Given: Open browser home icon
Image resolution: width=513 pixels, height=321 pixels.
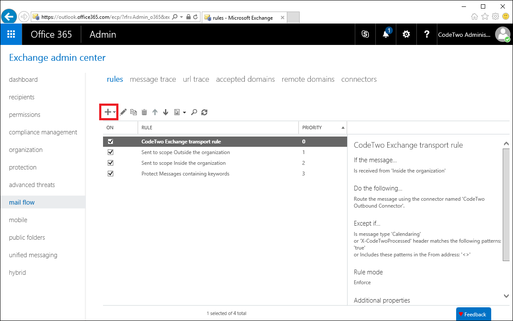Looking at the screenshot, I should point(475,17).
